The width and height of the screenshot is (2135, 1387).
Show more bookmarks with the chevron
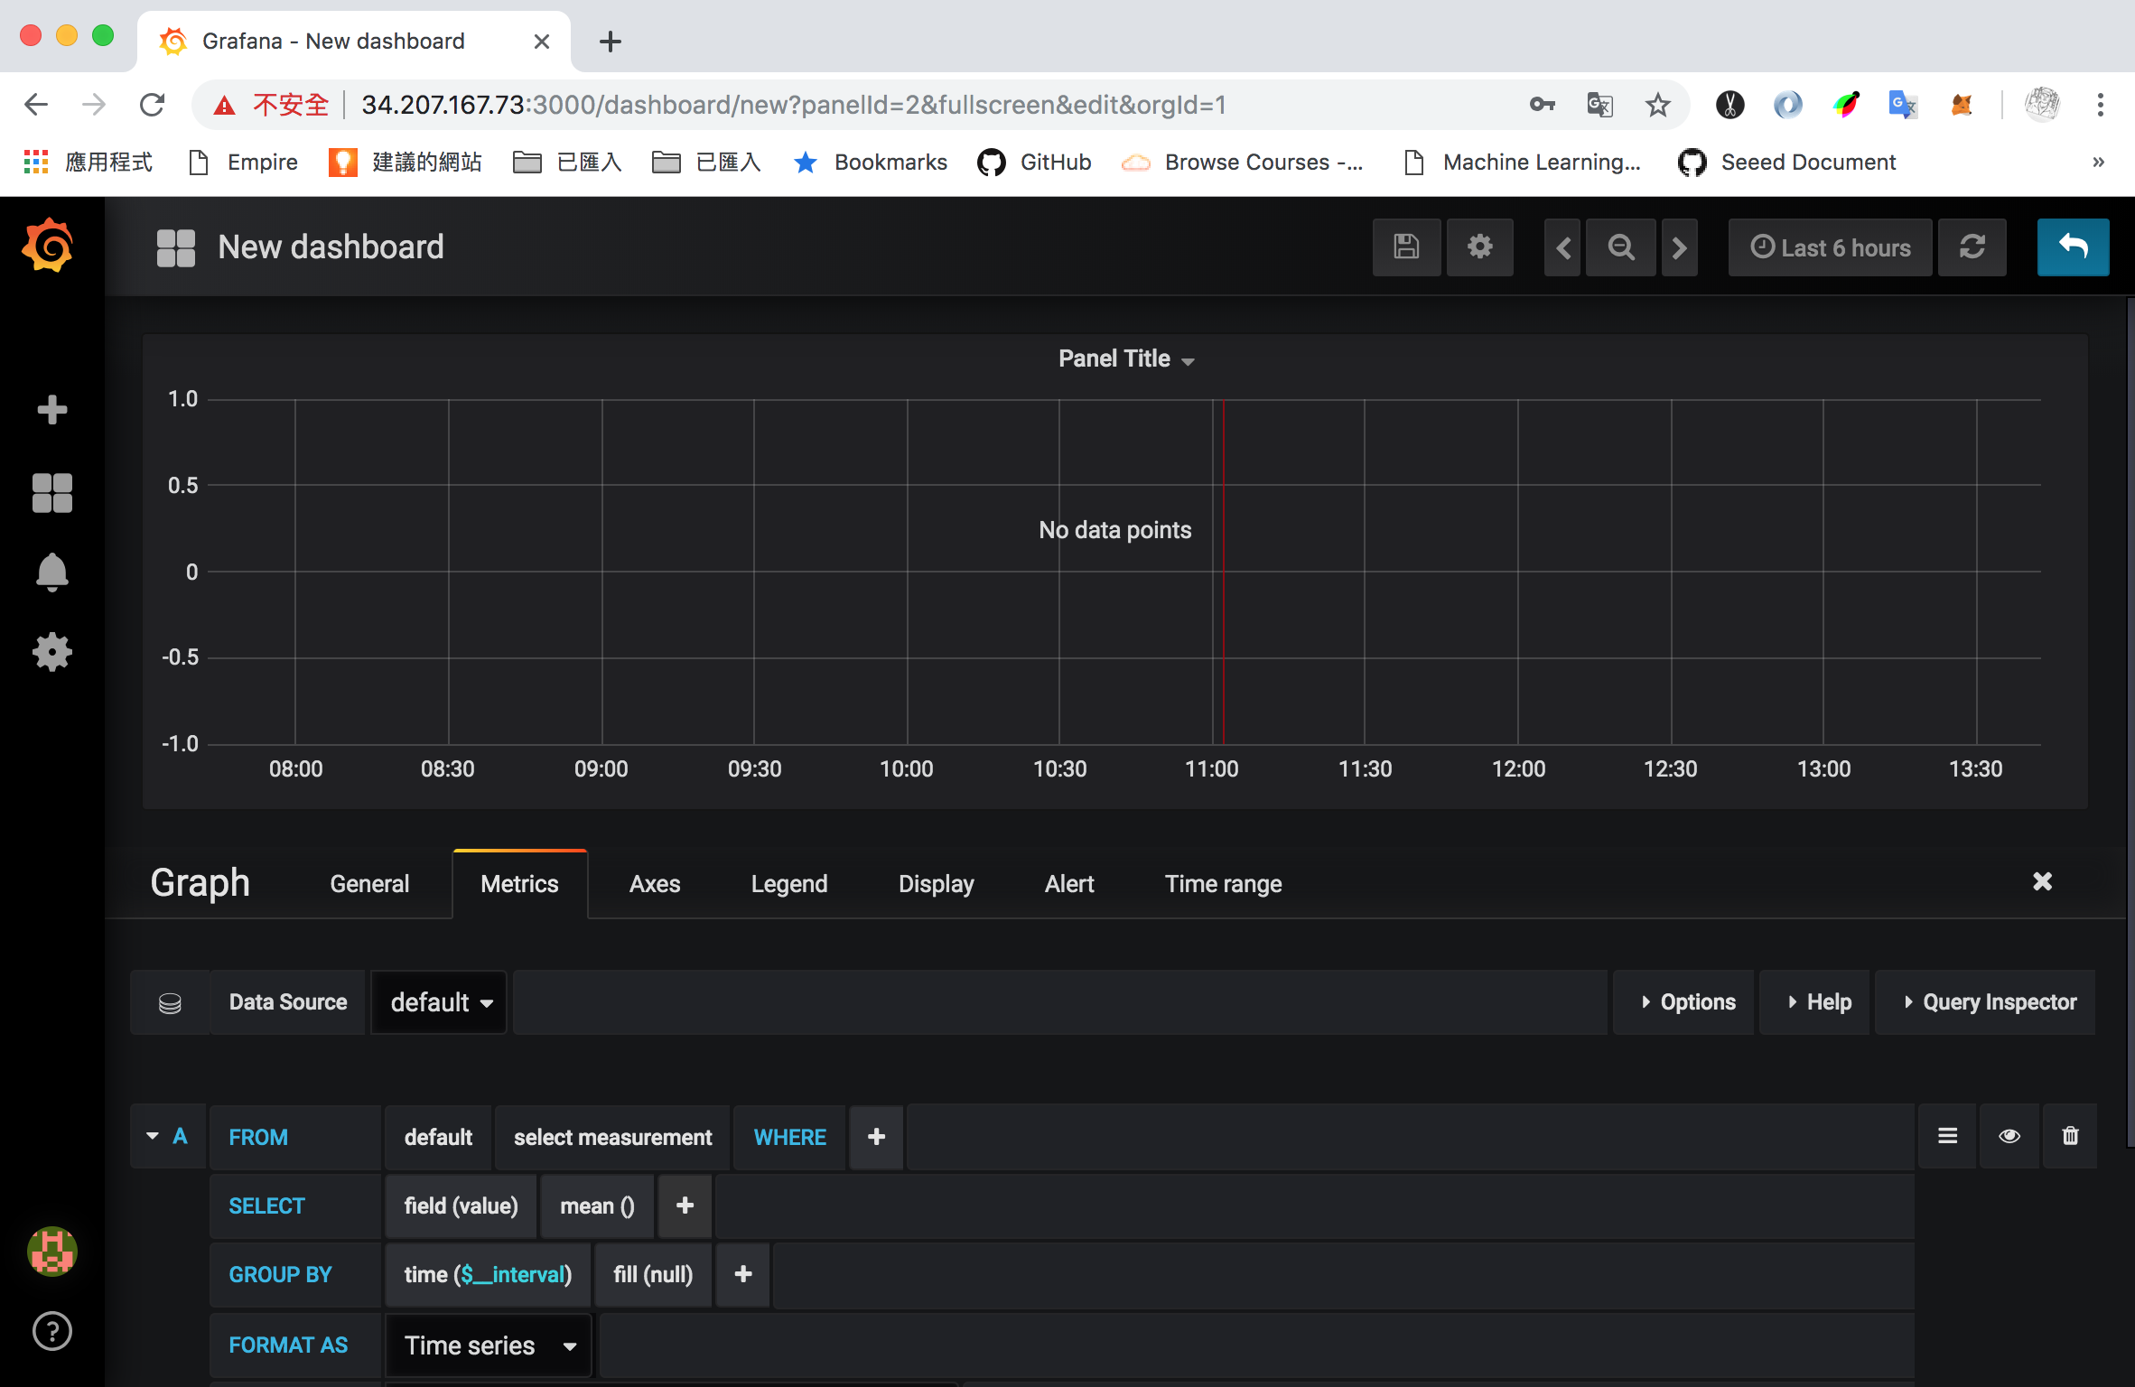point(2098,163)
